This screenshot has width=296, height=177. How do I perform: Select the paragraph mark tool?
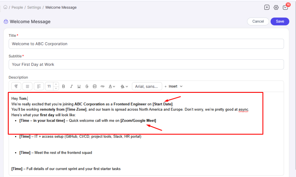click(x=16, y=86)
